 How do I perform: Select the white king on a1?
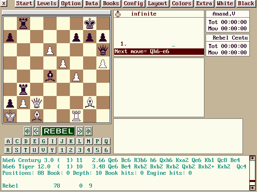(x=10, y=116)
